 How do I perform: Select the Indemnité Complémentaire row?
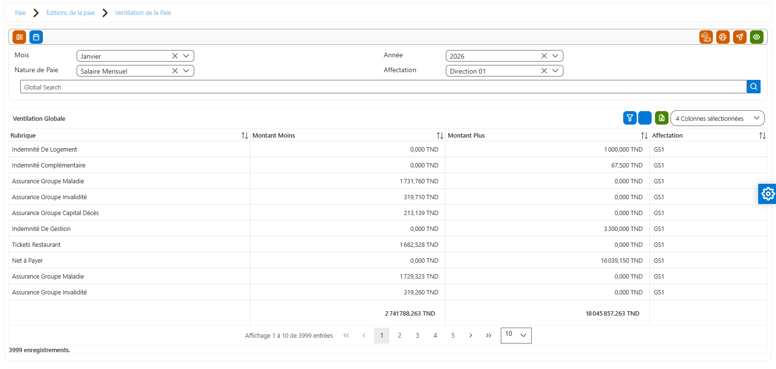[388, 165]
